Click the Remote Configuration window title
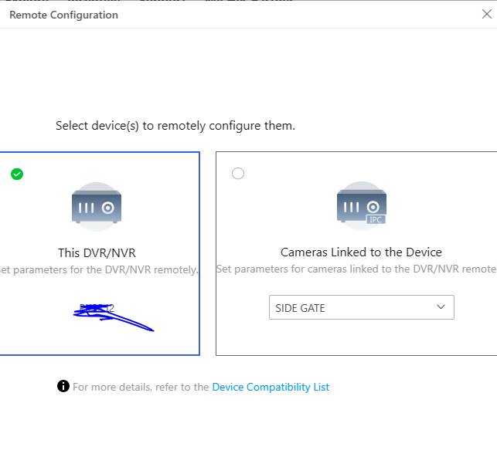This screenshot has width=497, height=474. pyautogui.click(x=63, y=15)
